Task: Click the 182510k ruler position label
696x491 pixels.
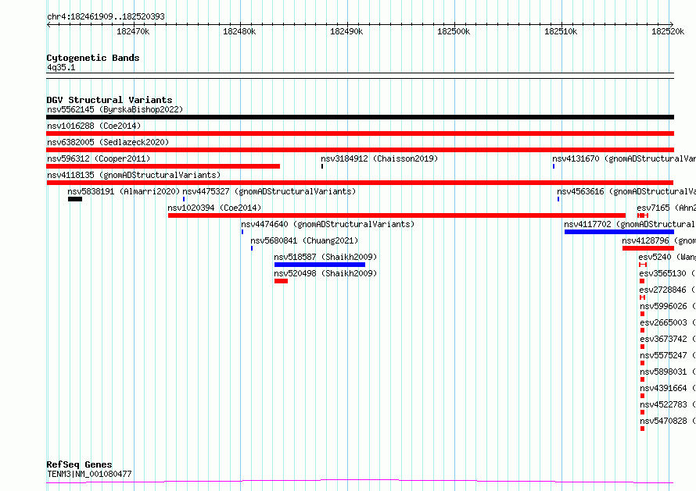Action: pos(561,32)
